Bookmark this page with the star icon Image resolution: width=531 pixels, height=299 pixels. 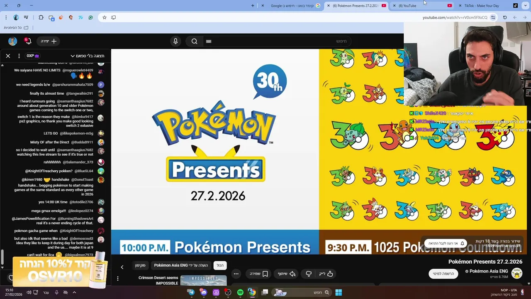click(x=105, y=17)
